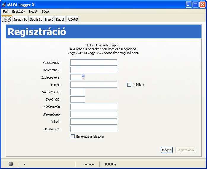This screenshot has width=207, height=169.
Task: Focus the Nemzetiség input field
Action: point(94,114)
